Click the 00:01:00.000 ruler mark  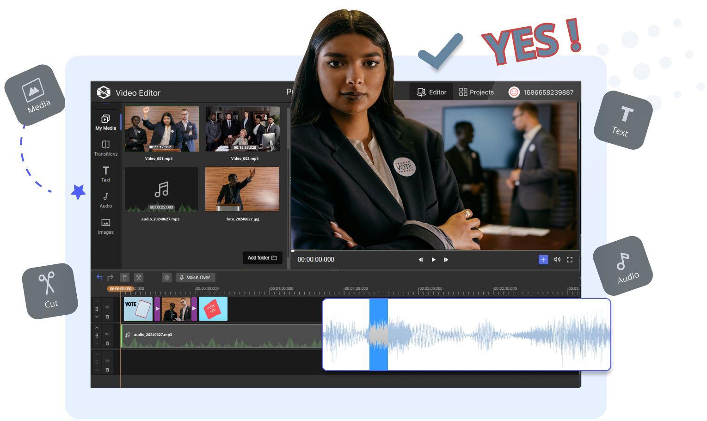coord(282,288)
